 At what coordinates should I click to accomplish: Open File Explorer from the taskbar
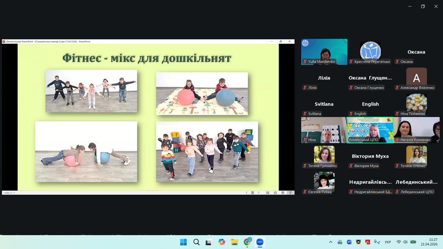coord(234,242)
